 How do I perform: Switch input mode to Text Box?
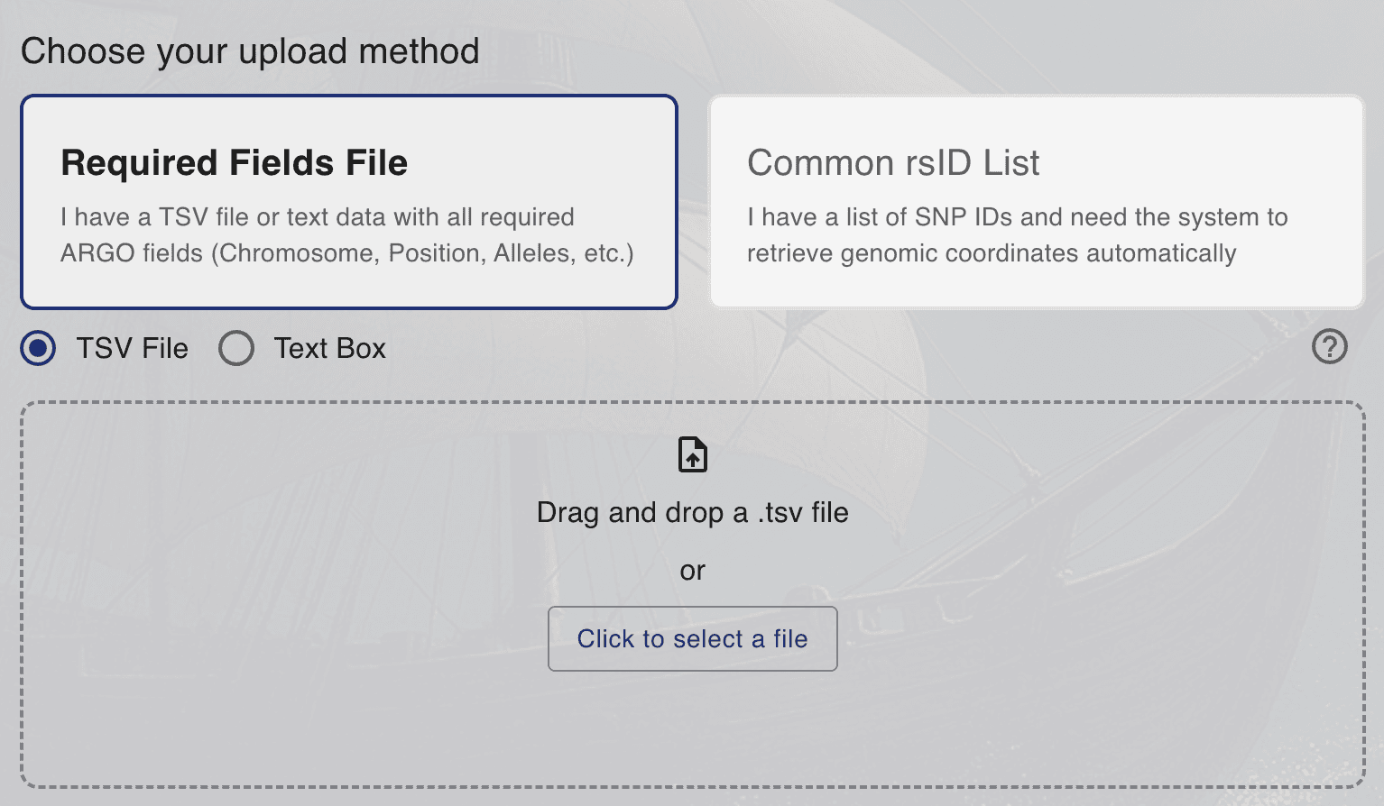tap(236, 348)
